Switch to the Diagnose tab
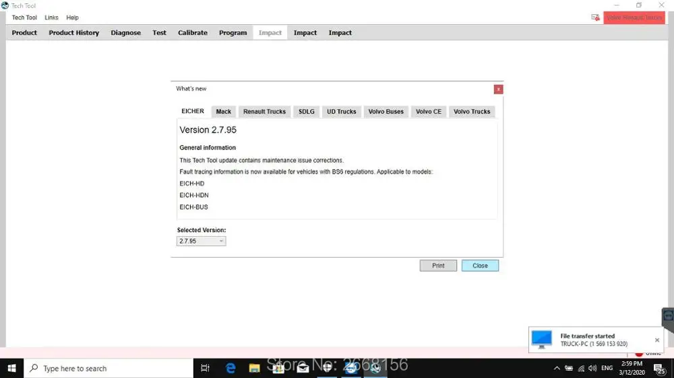 point(125,32)
